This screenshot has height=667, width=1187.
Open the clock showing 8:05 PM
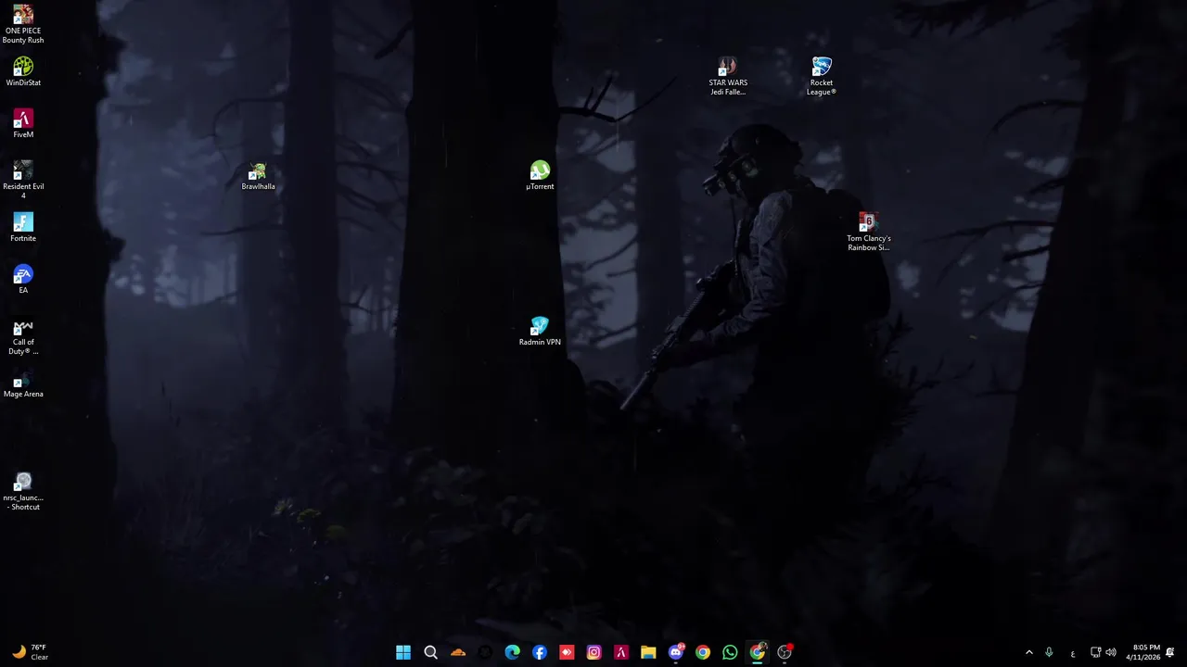click(1142, 652)
